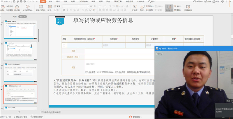The width and height of the screenshot is (233, 119).
Task: Click Reset (重置) slide button
Action: (57, 6)
